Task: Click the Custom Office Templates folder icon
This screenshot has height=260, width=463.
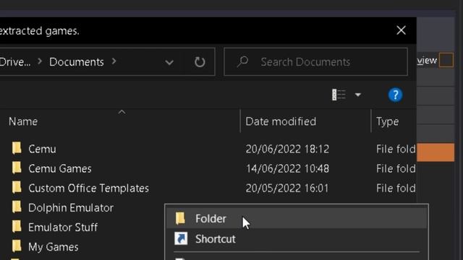Action: point(17,188)
